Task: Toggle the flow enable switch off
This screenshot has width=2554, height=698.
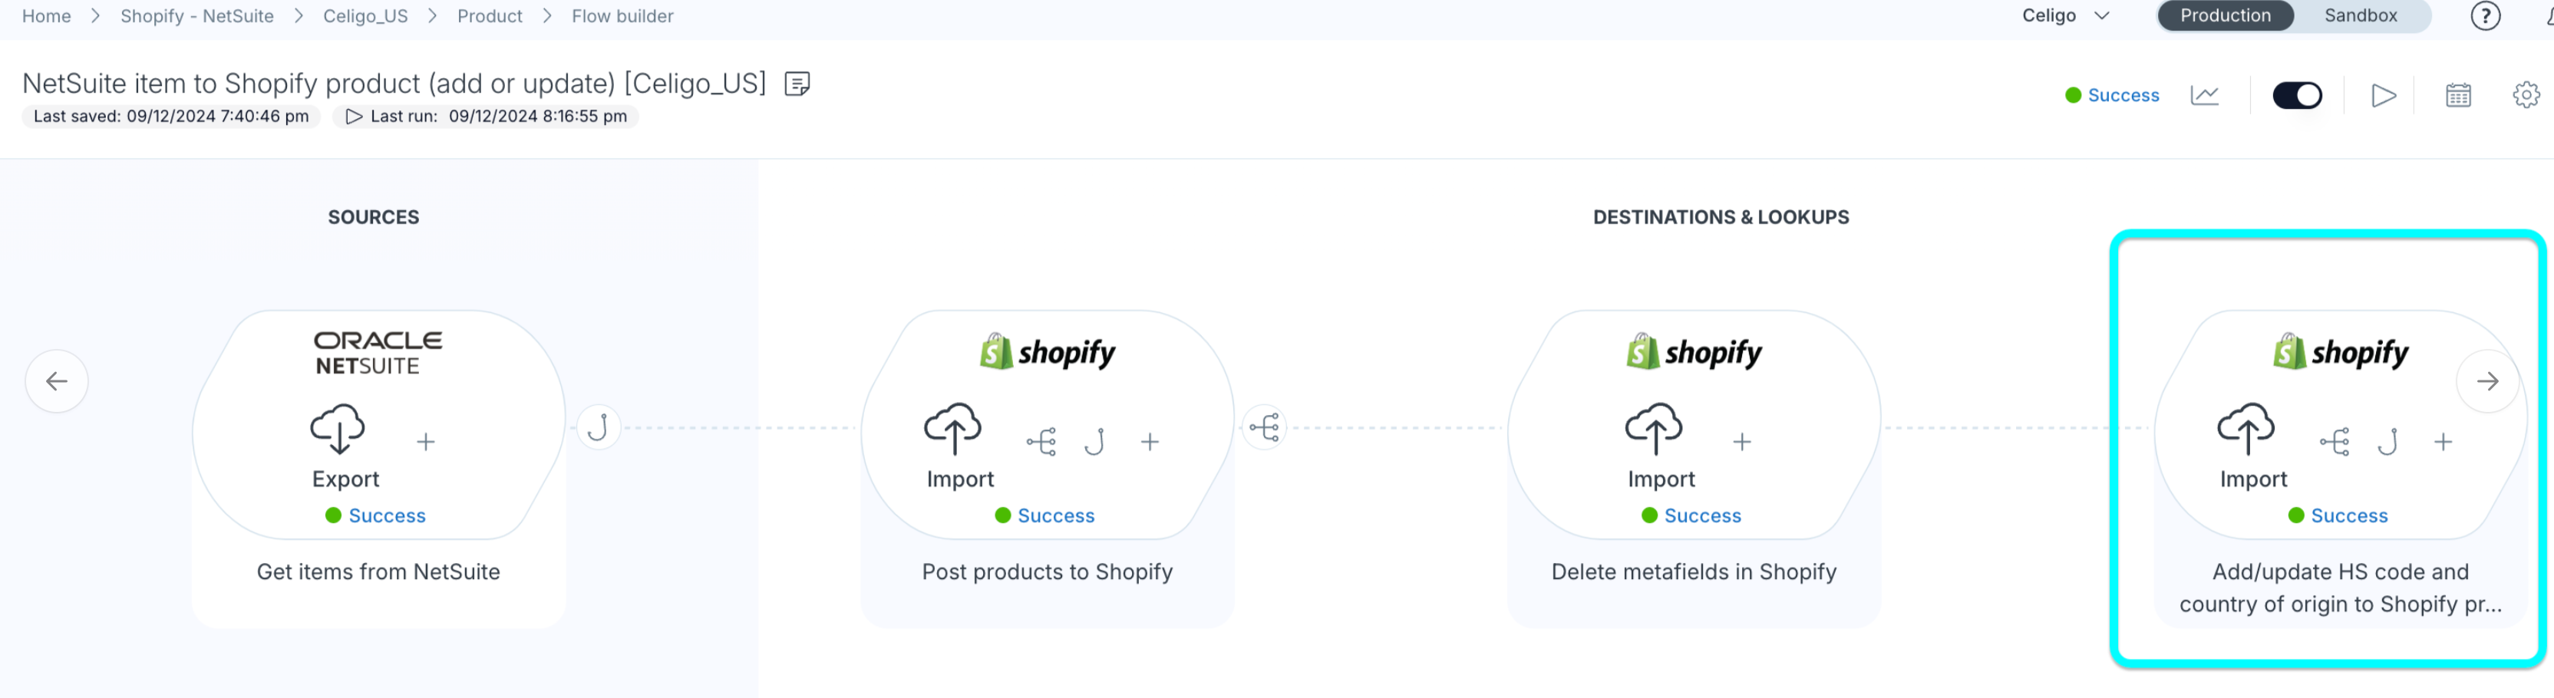Action: pos(2296,95)
